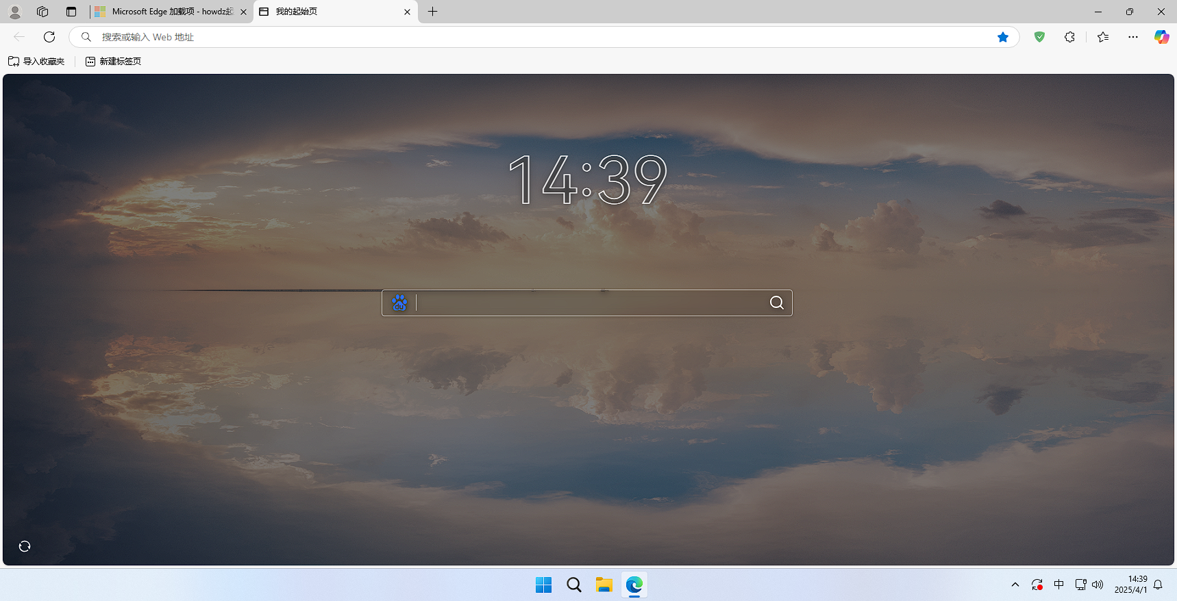Open 新建标签页 bookmark in favorites bar
Image resolution: width=1177 pixels, height=601 pixels.
113,61
